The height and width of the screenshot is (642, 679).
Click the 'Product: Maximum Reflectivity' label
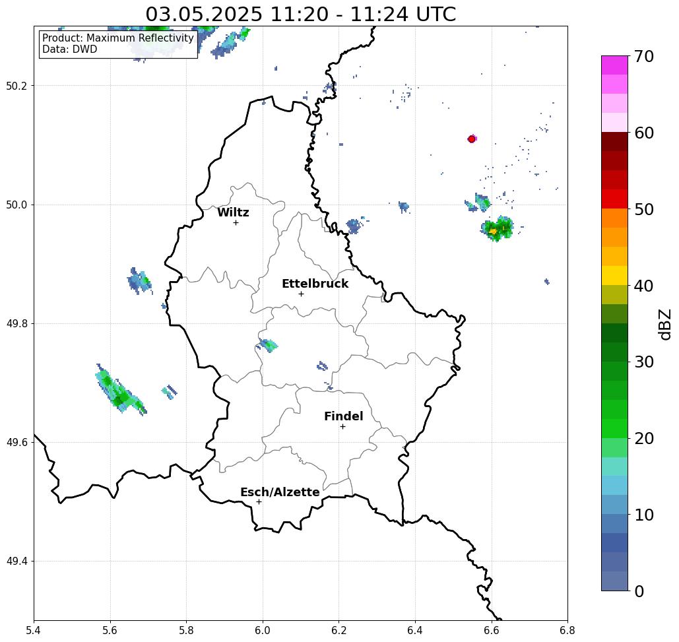(x=117, y=38)
